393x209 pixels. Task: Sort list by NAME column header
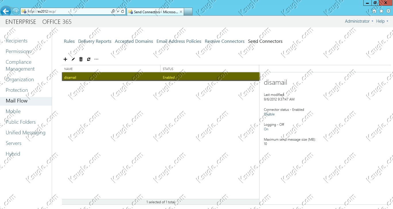click(x=111, y=69)
